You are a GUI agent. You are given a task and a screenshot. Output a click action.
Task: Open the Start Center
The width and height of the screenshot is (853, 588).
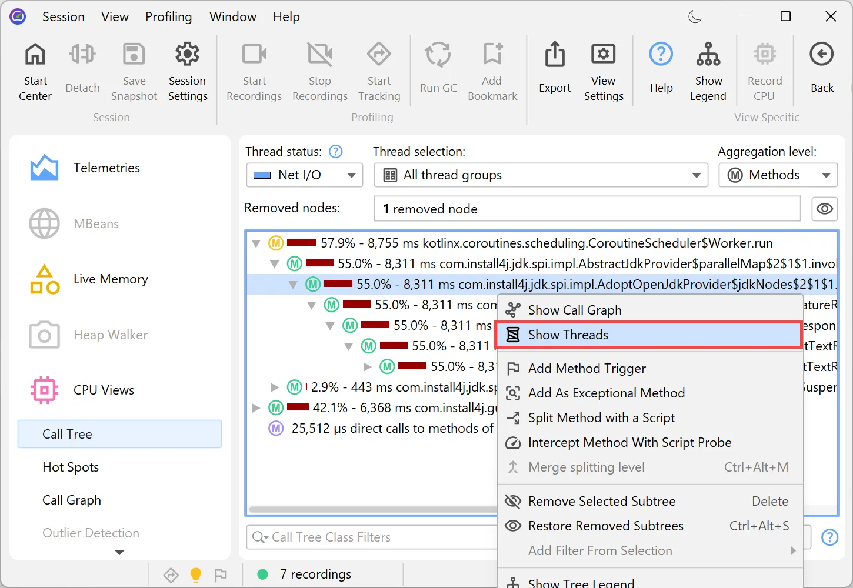click(35, 71)
